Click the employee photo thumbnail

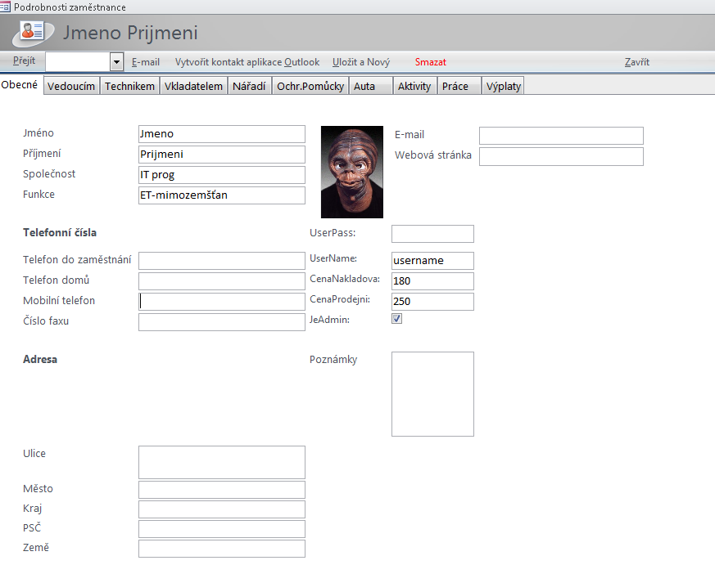351,172
